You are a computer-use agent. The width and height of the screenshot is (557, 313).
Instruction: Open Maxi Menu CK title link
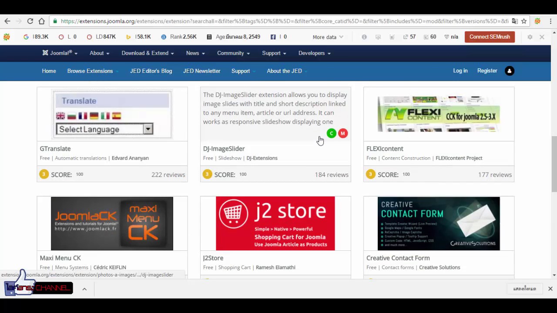pyautogui.click(x=60, y=258)
